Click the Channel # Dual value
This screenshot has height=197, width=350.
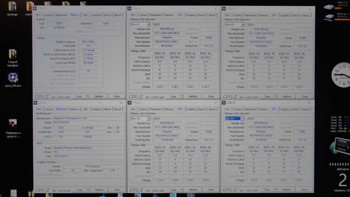106,23
